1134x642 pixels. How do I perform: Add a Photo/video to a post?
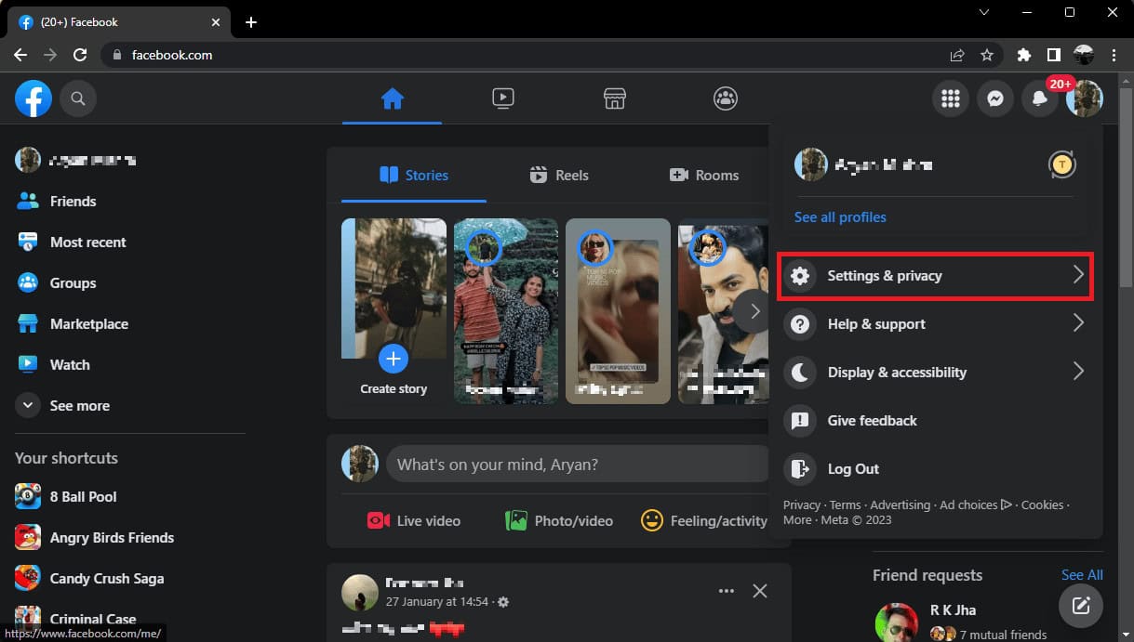pos(559,520)
